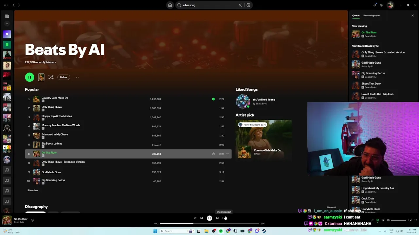Clear the search field with X

[240, 5]
